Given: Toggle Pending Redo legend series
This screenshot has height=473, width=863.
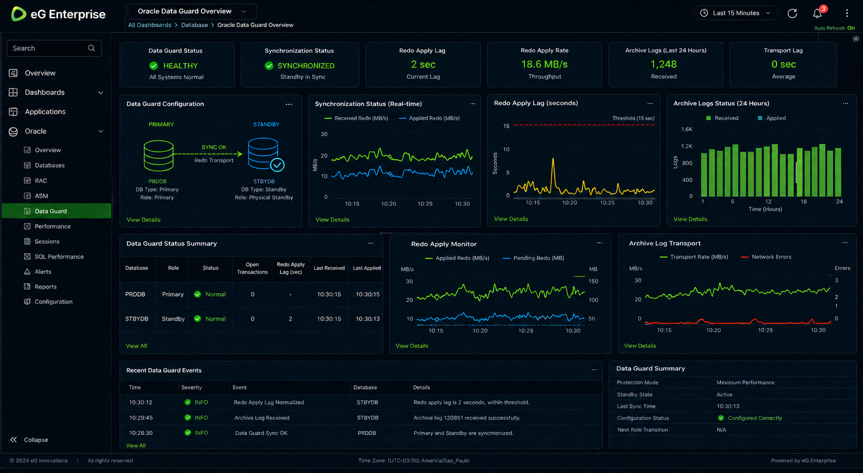Looking at the screenshot, I should coord(533,258).
